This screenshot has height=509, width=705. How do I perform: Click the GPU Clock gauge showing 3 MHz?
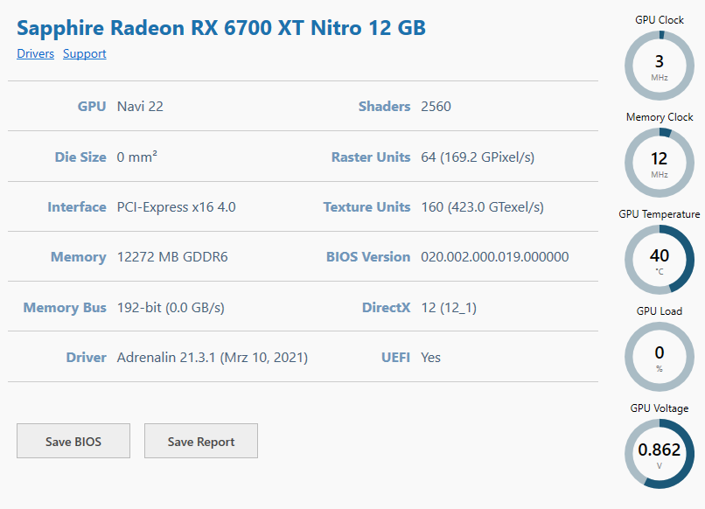click(660, 66)
